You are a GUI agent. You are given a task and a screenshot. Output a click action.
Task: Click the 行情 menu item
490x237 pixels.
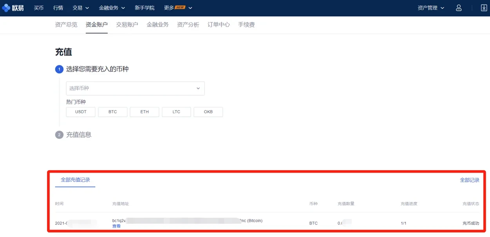click(58, 7)
